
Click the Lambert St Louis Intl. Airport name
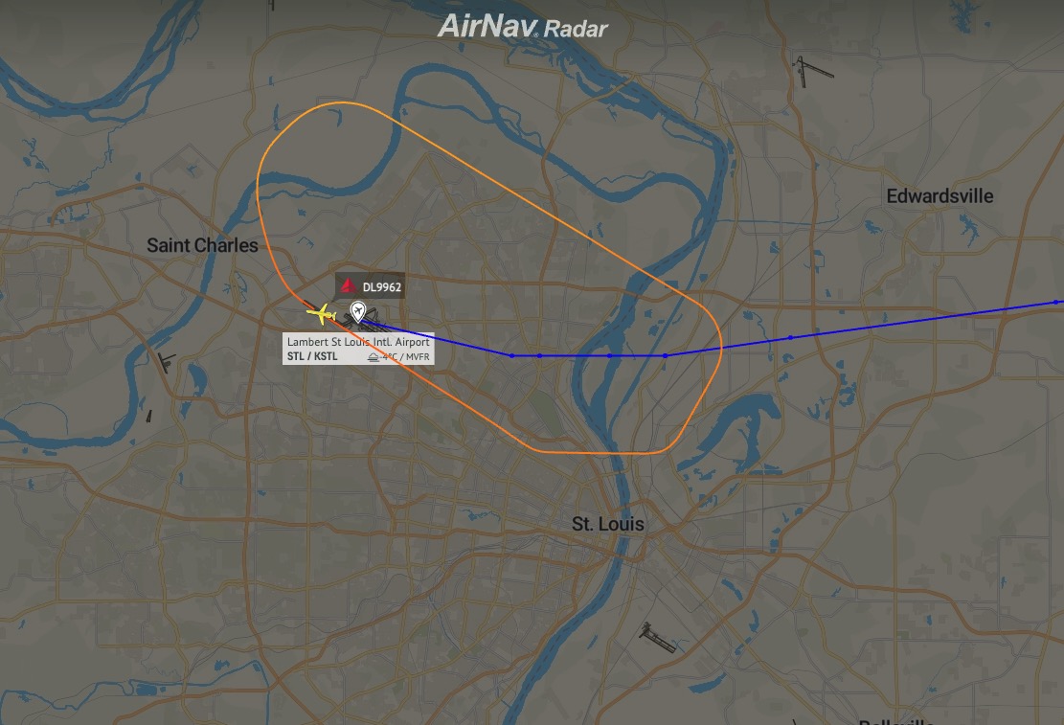coord(358,342)
